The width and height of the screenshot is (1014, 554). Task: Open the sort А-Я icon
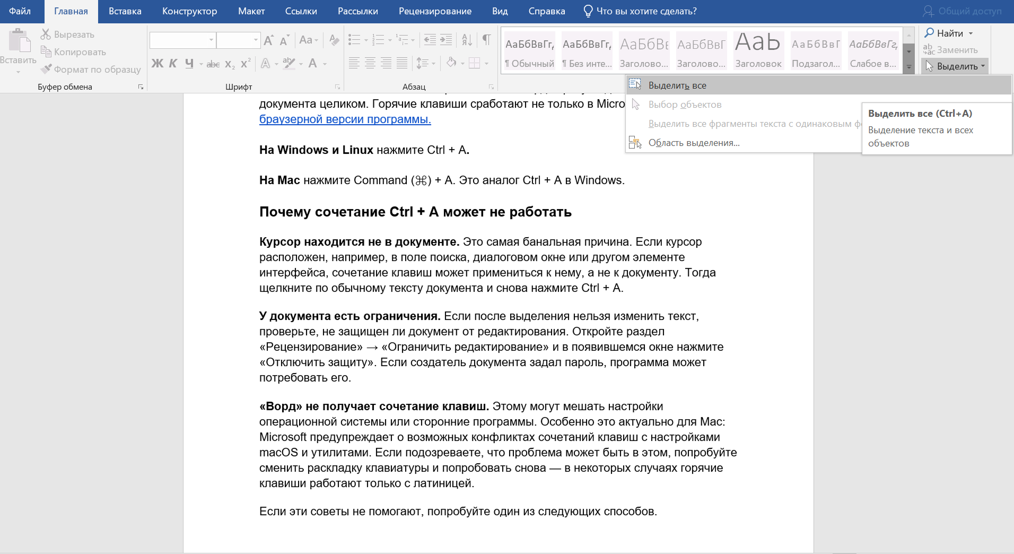coord(467,40)
